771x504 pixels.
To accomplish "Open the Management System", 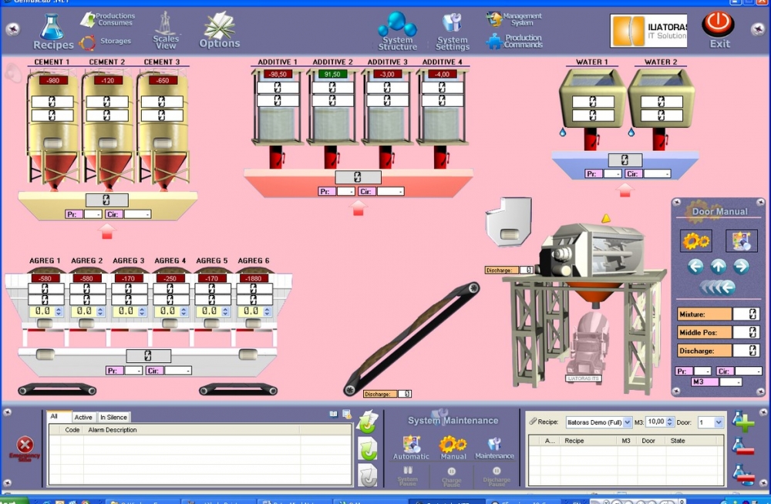I will coord(513,19).
